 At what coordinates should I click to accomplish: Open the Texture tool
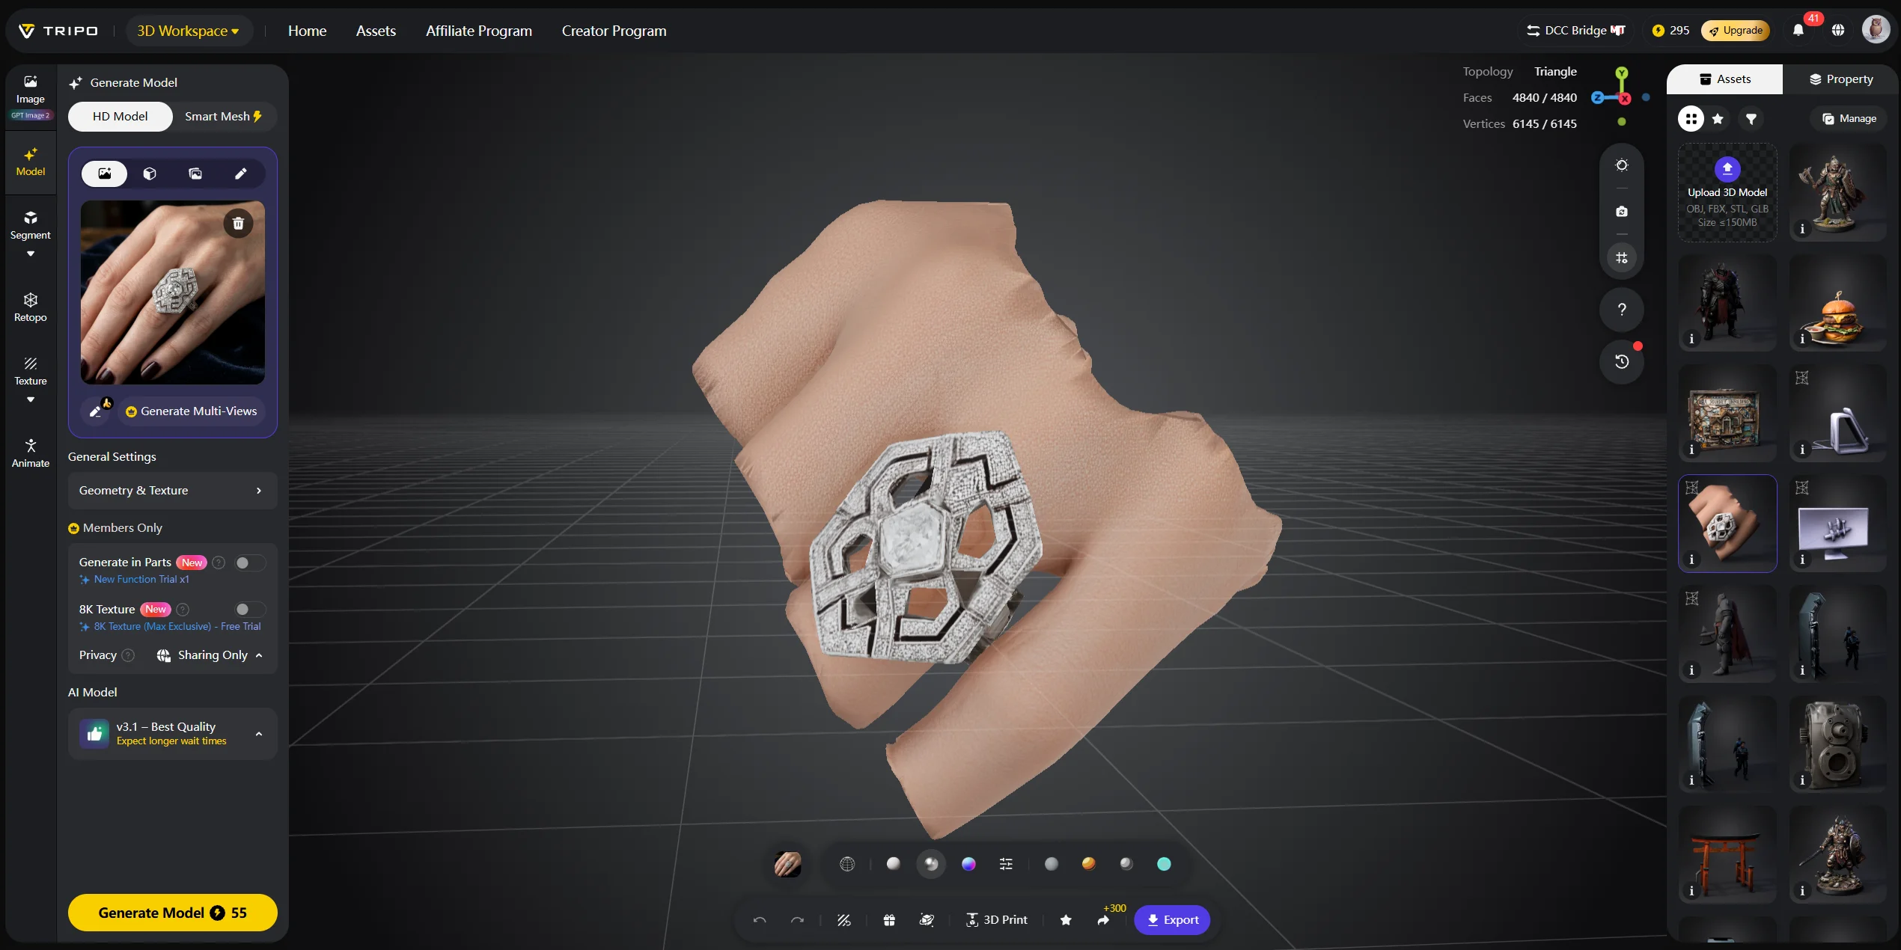30,371
